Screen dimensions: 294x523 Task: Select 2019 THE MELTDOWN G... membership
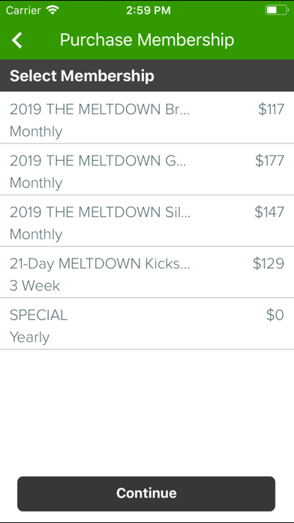(x=147, y=169)
